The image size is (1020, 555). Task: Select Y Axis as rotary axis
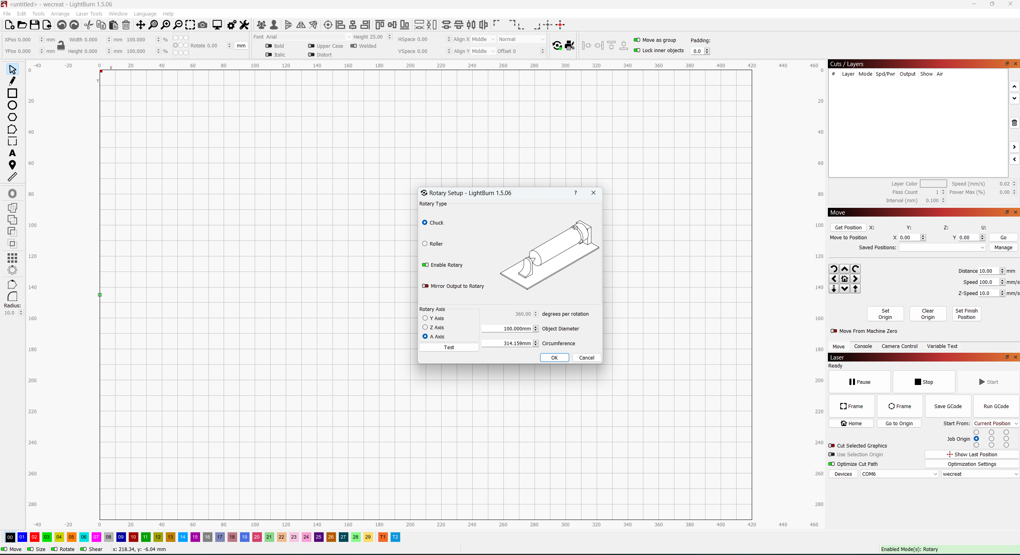433,318
